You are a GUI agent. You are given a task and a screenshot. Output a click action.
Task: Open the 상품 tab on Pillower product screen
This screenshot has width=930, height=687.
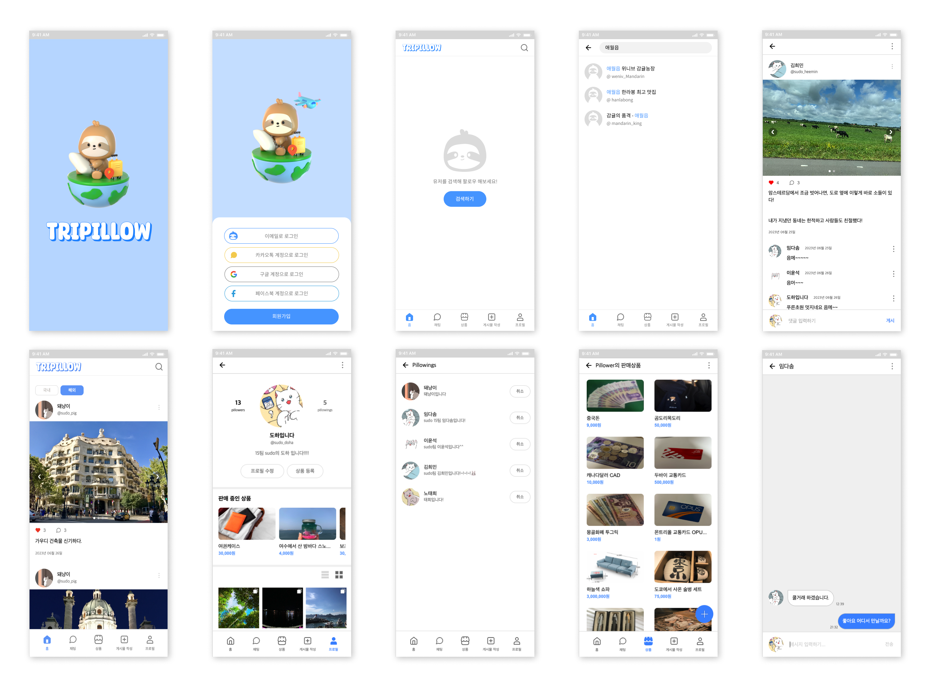coord(648,643)
